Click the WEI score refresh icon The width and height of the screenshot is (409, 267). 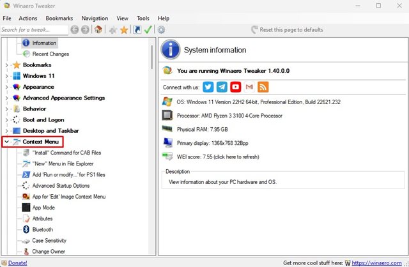point(167,156)
